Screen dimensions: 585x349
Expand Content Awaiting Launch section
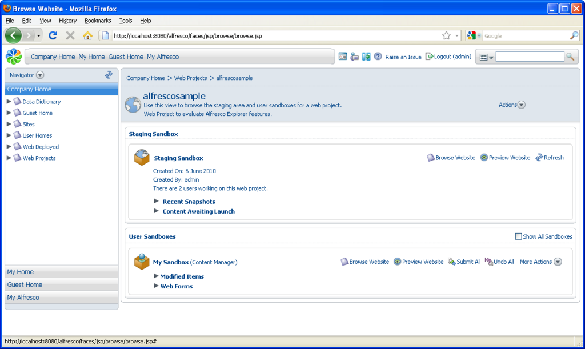pyautogui.click(x=157, y=211)
